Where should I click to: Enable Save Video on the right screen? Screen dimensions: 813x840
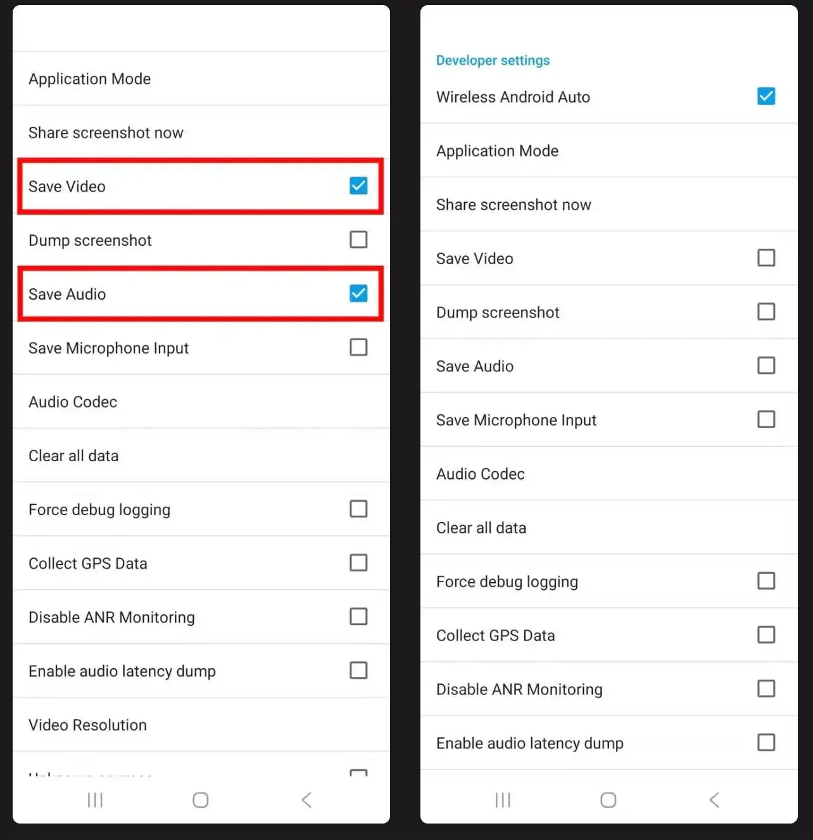(x=766, y=258)
